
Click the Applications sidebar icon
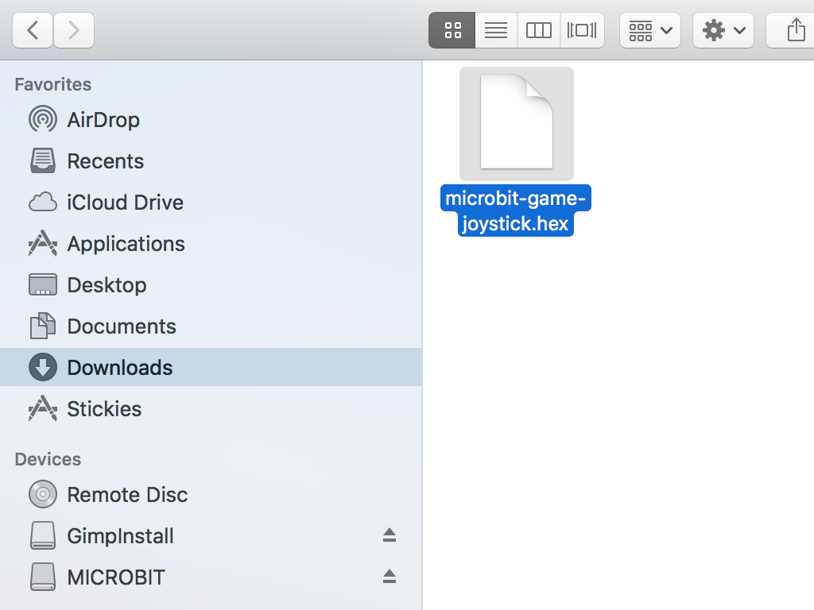pyautogui.click(x=43, y=243)
